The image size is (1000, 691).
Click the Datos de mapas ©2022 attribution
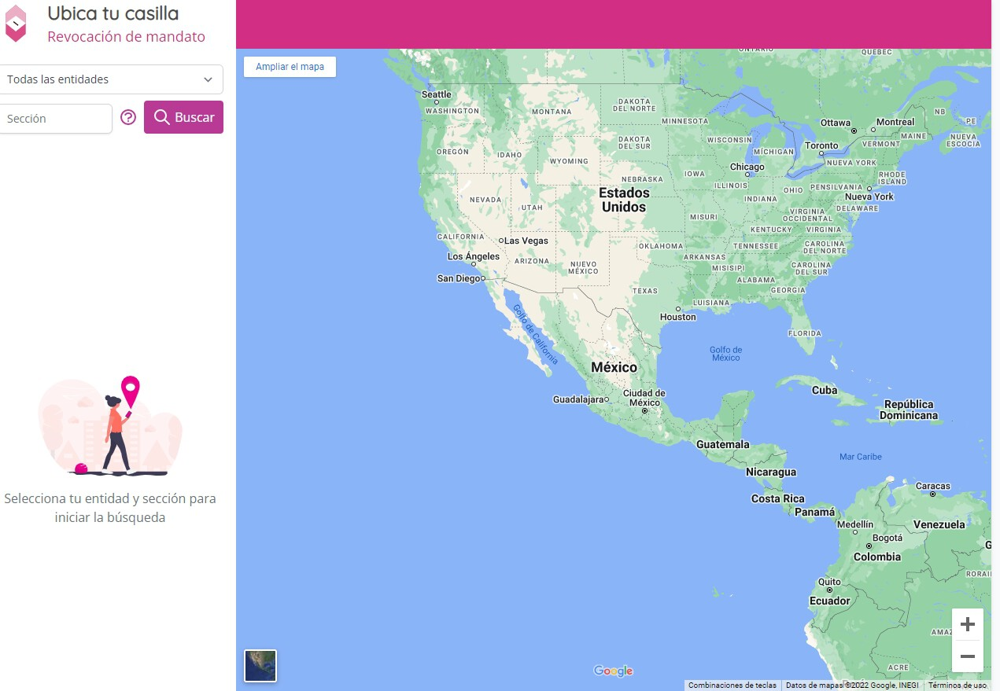(852, 685)
